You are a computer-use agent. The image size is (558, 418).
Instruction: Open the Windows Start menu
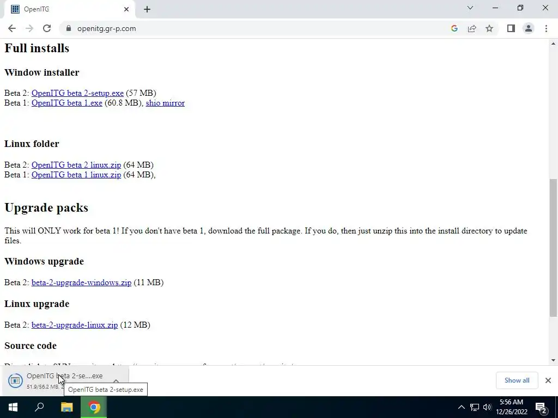pos(13,407)
